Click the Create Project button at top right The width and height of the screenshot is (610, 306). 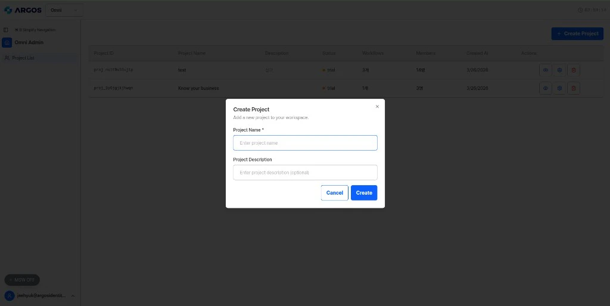pos(577,34)
